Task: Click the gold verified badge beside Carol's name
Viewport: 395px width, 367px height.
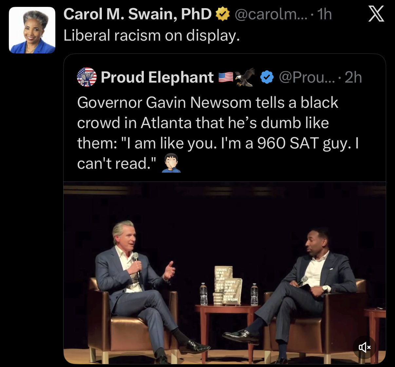Action: pos(223,14)
